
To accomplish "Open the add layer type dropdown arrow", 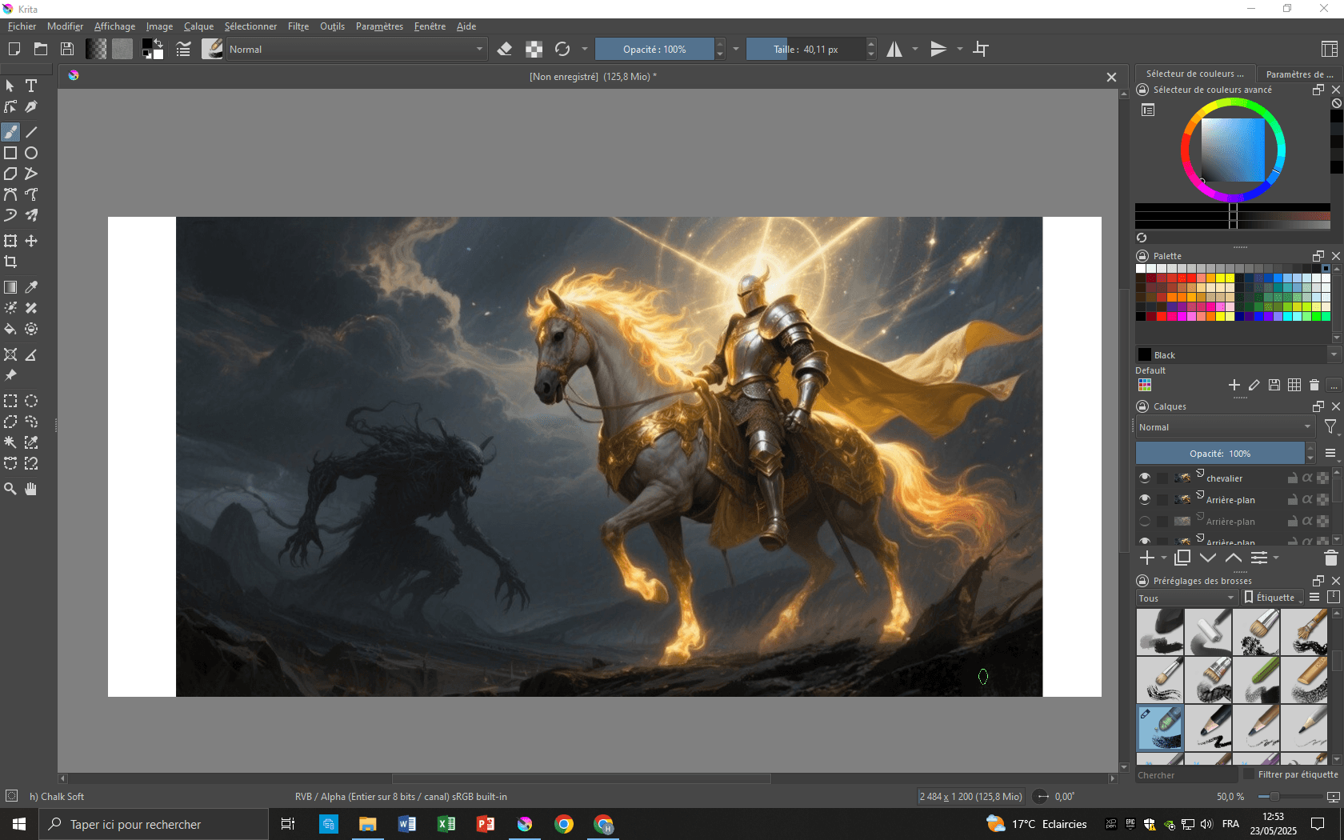I will [1164, 558].
